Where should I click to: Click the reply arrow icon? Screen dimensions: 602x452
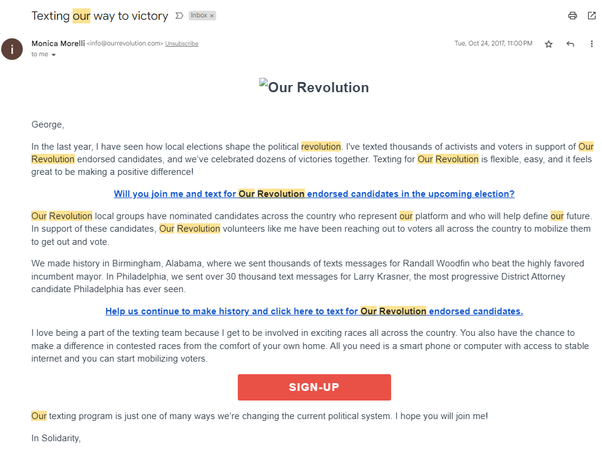[x=570, y=44]
